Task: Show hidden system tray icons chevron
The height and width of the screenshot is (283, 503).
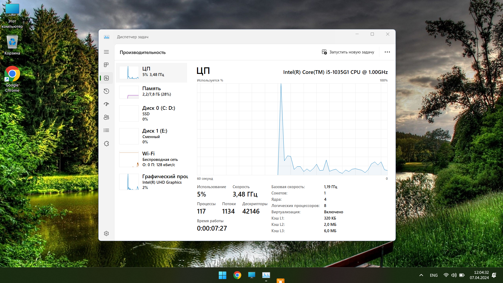Action: [x=421, y=275]
